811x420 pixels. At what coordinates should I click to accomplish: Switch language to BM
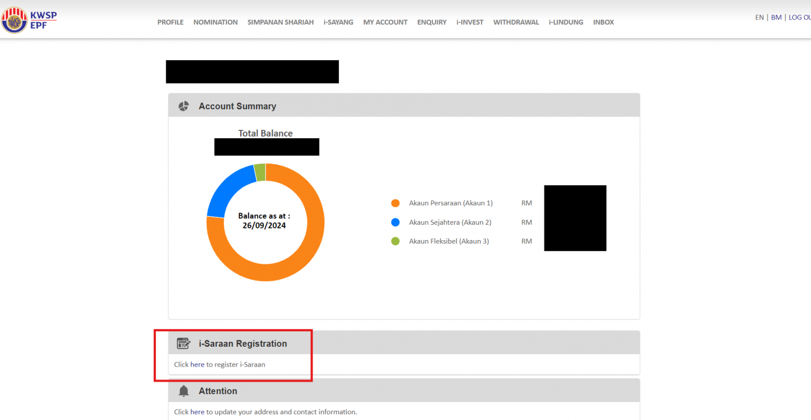pos(776,17)
